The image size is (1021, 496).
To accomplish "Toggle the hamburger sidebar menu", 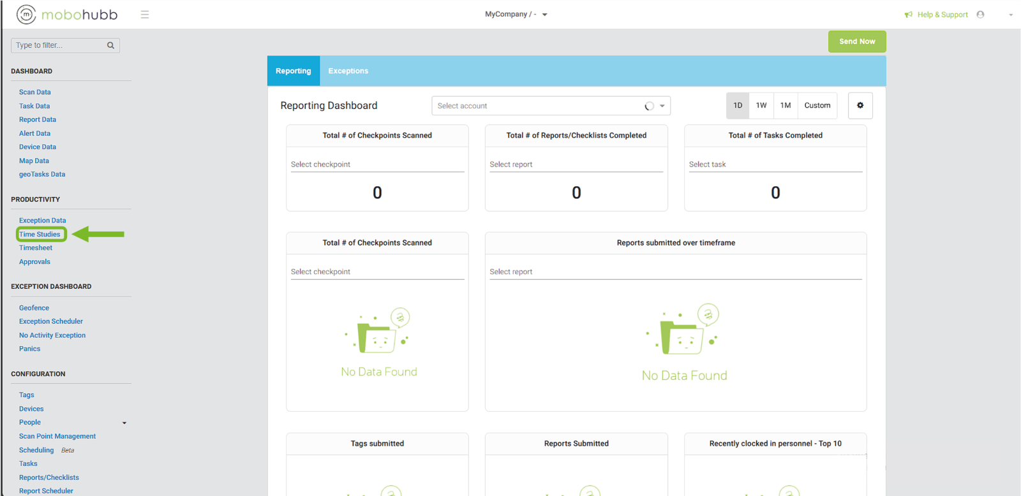I will (145, 14).
